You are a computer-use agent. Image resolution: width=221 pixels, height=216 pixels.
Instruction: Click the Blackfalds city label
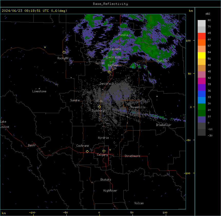113,57
